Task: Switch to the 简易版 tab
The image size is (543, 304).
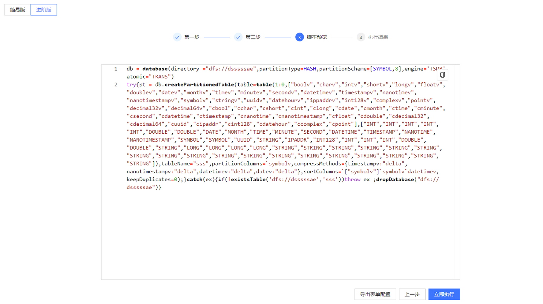Action: [x=17, y=10]
